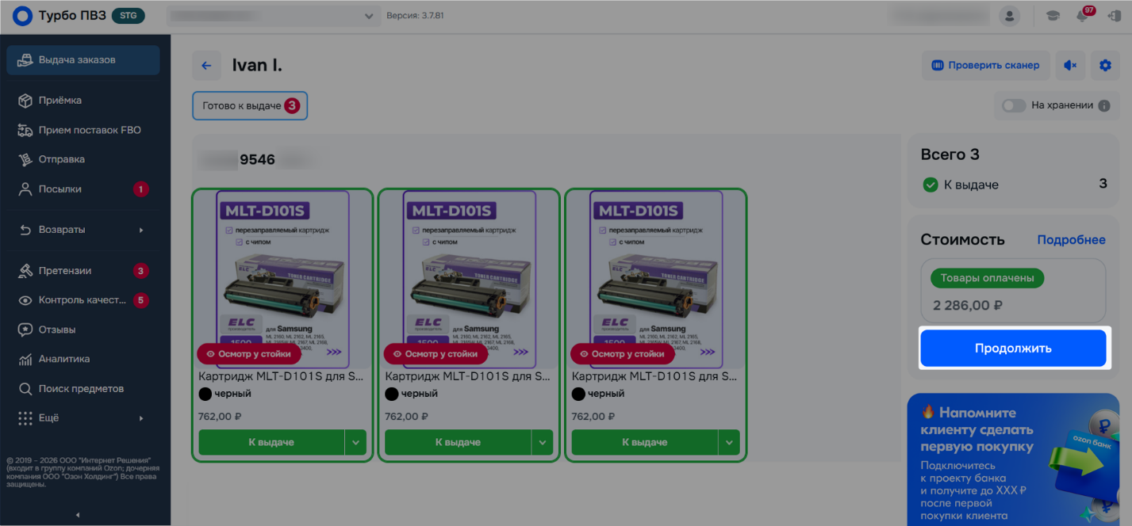Click the Отправка trolley icon
The height and width of the screenshot is (526, 1132).
25,159
